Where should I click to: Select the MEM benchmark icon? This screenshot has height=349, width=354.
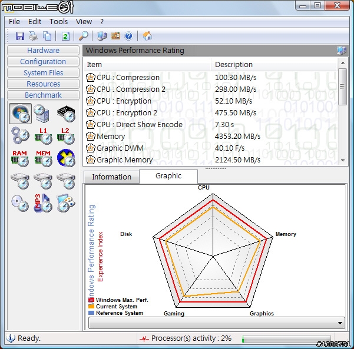click(43, 158)
